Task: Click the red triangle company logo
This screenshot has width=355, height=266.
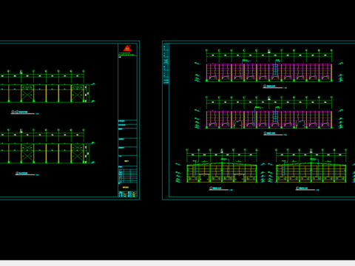Action: pos(127,48)
